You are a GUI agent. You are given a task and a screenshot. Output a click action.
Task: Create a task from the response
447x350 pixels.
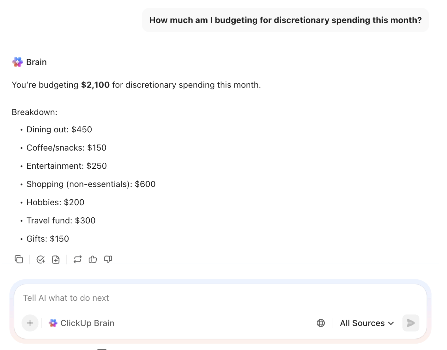pyautogui.click(x=41, y=260)
